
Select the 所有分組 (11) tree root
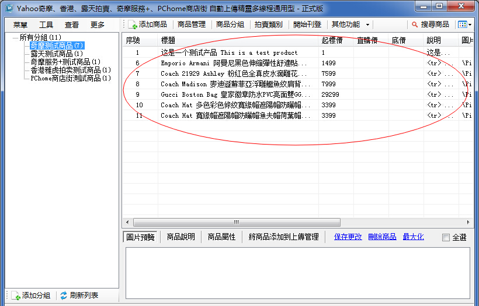point(40,37)
